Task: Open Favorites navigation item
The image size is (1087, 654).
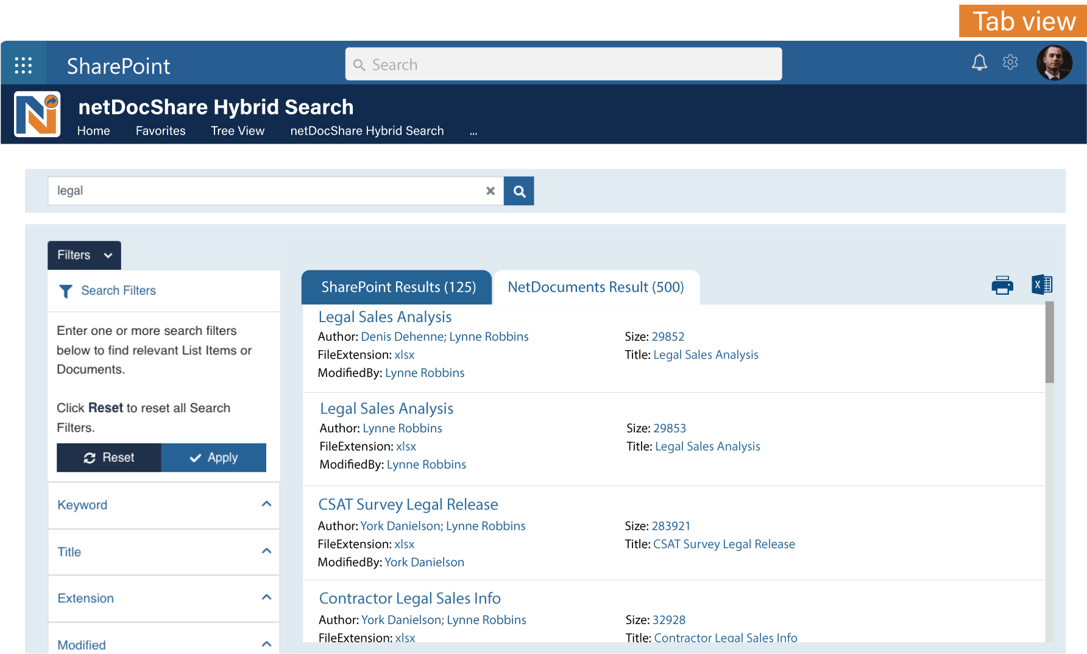Action: (x=160, y=131)
